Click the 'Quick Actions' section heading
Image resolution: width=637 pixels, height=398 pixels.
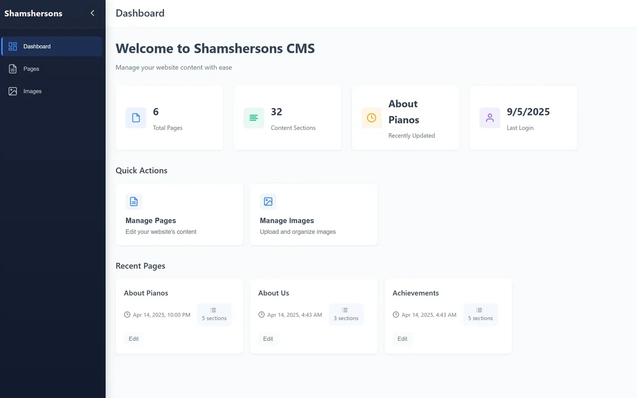pyautogui.click(x=141, y=170)
